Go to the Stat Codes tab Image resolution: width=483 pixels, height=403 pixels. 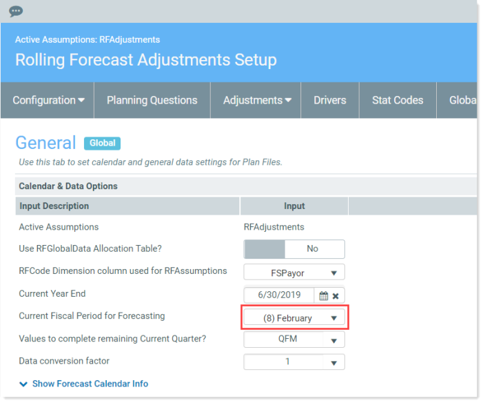[398, 100]
